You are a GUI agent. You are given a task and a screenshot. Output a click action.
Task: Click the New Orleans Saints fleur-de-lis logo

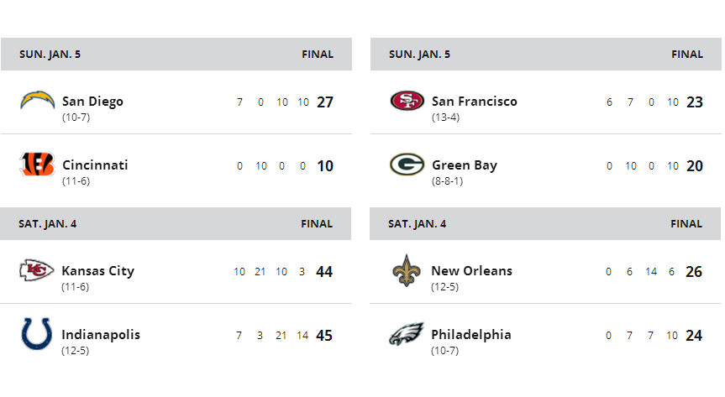(x=406, y=270)
